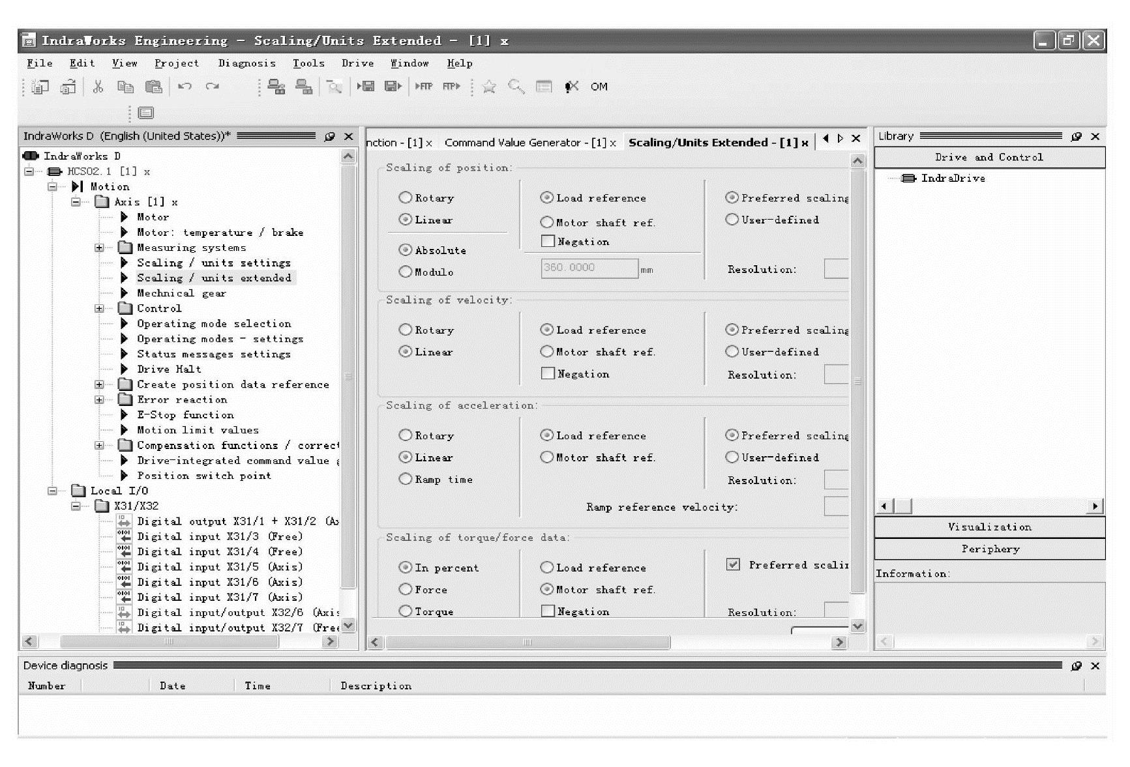Screen dimensions: 1130x767
Task: Click the Undo arrow icon
Action: pyautogui.click(x=185, y=86)
